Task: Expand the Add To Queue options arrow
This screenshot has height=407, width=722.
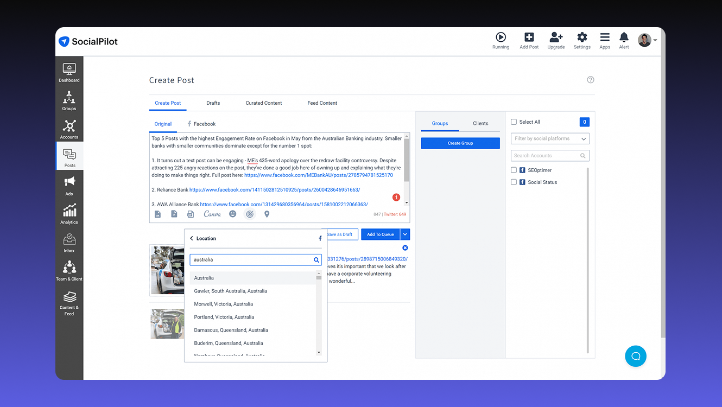Action: click(x=405, y=234)
